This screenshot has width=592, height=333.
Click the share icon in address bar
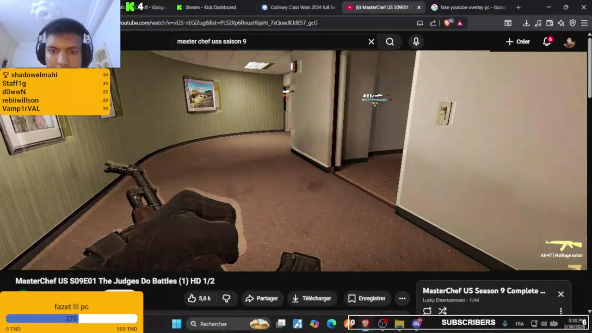pyautogui.click(x=433, y=23)
